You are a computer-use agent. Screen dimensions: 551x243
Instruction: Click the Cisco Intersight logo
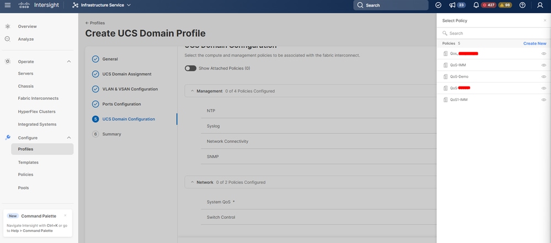click(39, 5)
